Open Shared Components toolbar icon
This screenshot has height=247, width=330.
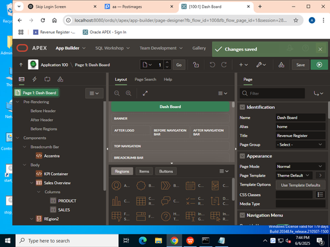[281, 65]
